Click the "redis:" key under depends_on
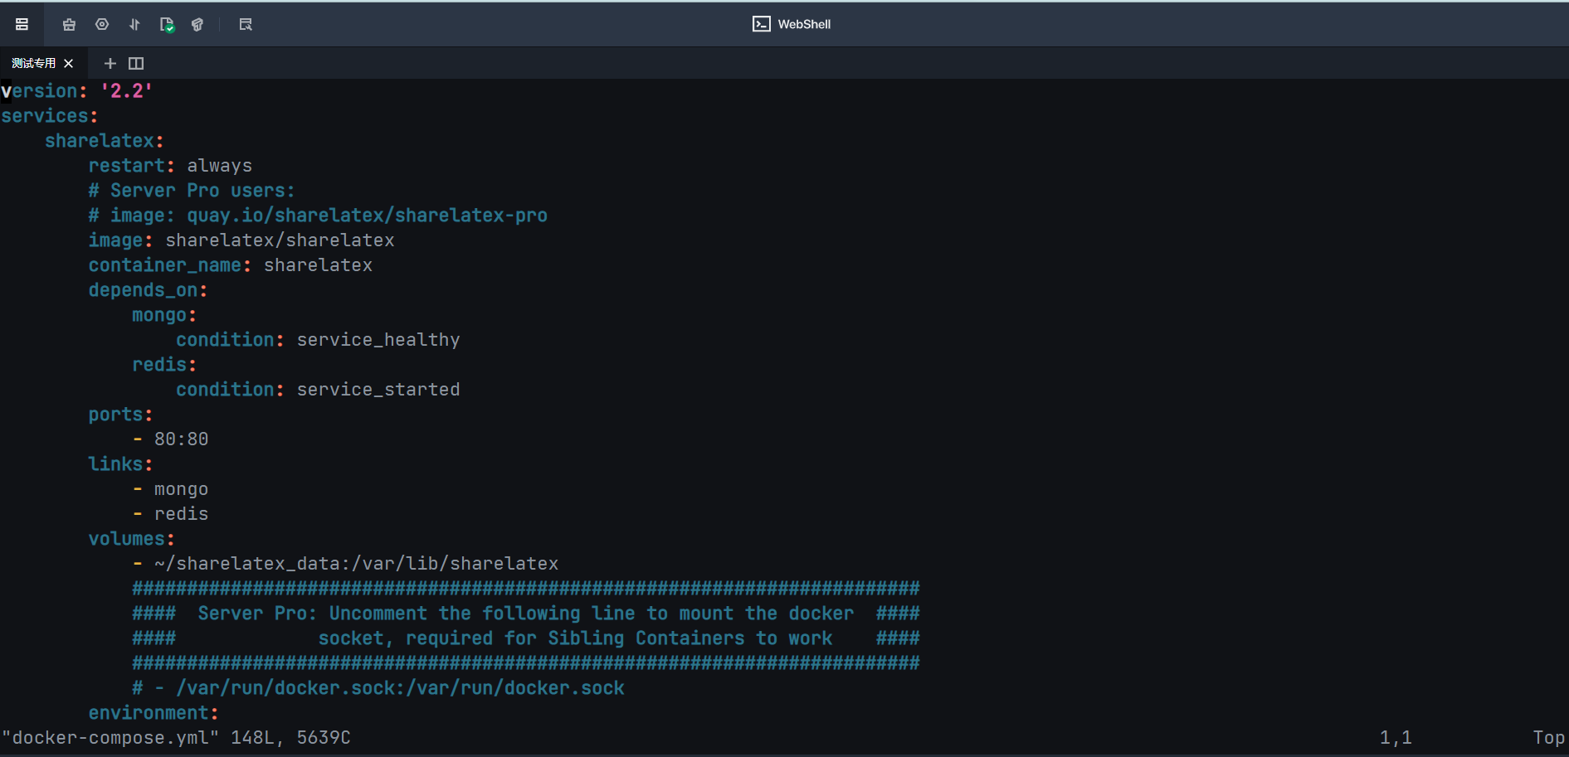Image resolution: width=1569 pixels, height=757 pixels. point(164,365)
